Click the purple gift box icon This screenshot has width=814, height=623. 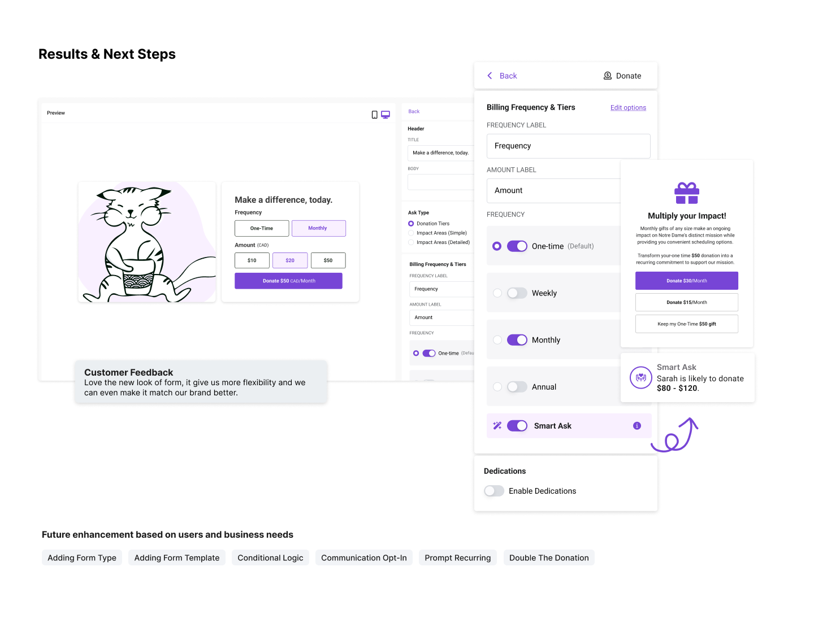(687, 193)
